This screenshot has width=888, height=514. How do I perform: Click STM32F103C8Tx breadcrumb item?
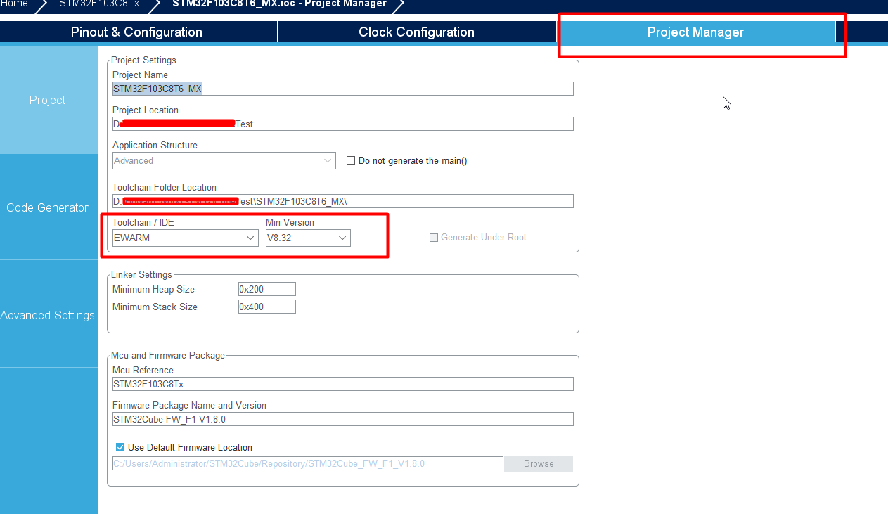[99, 4]
